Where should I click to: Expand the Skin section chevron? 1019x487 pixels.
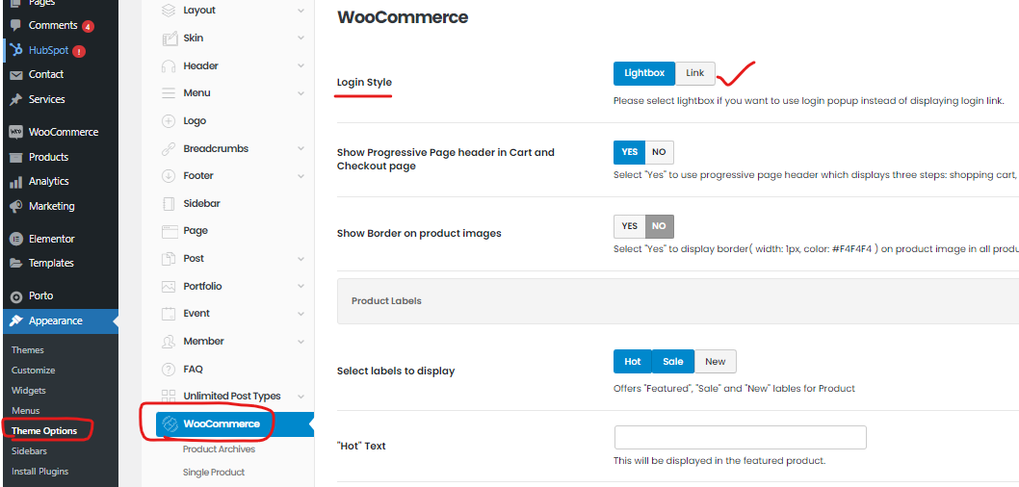click(x=300, y=38)
